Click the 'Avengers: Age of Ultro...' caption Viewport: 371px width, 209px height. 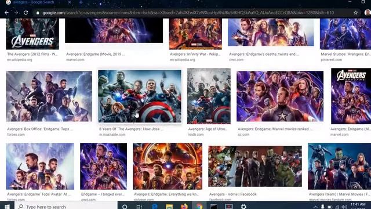pyautogui.click(x=208, y=129)
